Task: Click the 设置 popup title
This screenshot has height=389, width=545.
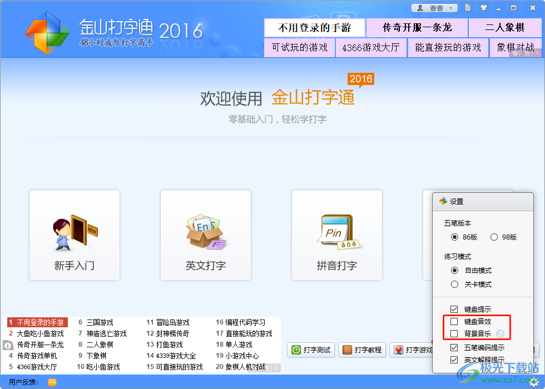Action: point(457,201)
